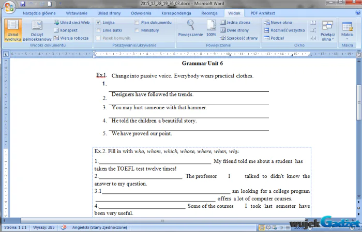Viewport: 362px width, 232px height.
Task: Click Podziel to split the window
Action: 274,38
